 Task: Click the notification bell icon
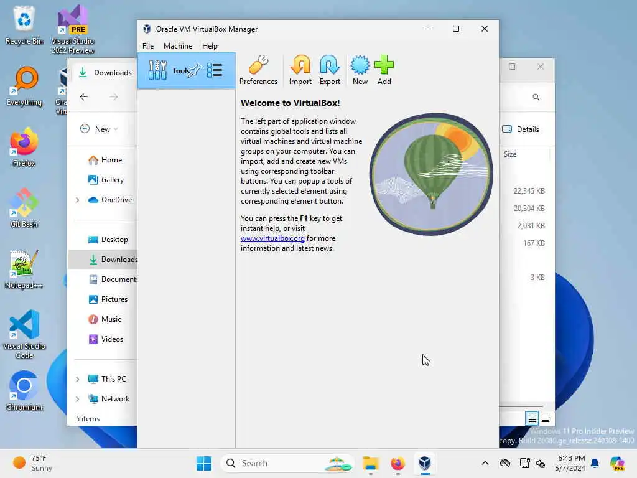pos(595,463)
